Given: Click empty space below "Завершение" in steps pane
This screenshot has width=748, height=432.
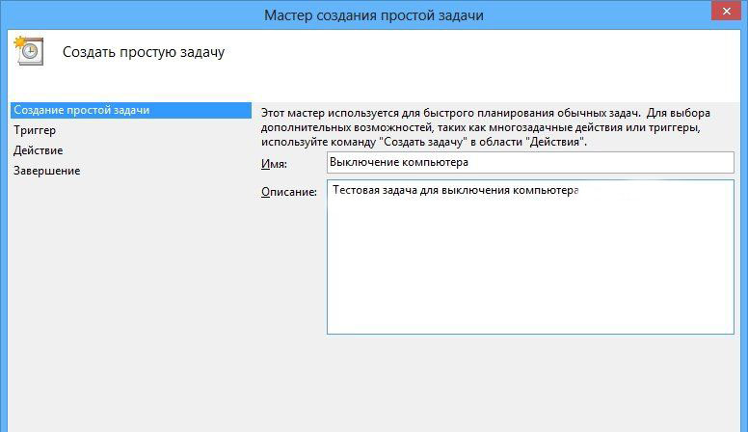Looking at the screenshot, I should pos(125,289).
